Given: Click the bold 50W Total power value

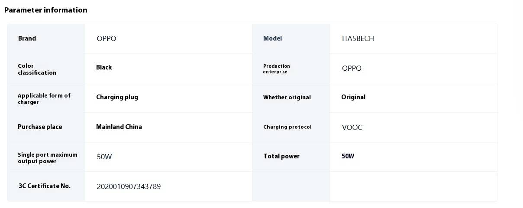Looking at the screenshot, I should pyautogui.click(x=348, y=156).
